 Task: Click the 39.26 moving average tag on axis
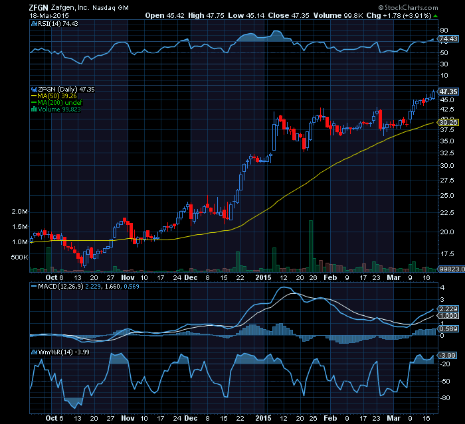pyautogui.click(x=448, y=122)
